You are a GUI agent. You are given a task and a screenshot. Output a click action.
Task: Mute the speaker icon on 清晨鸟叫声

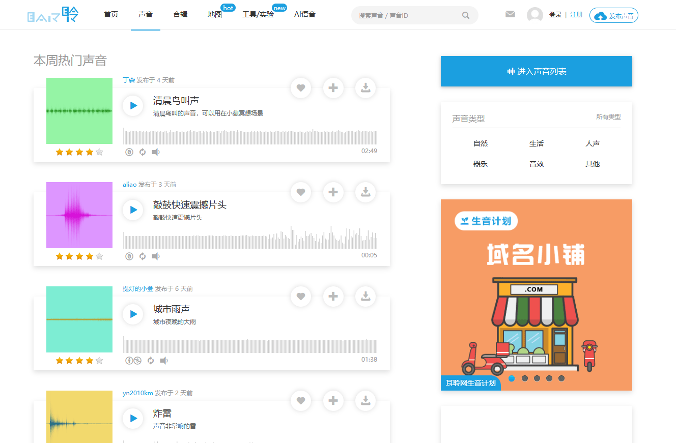click(155, 152)
